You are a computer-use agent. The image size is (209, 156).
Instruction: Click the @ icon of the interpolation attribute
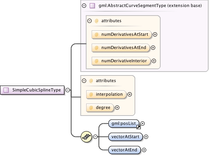tap(91, 95)
